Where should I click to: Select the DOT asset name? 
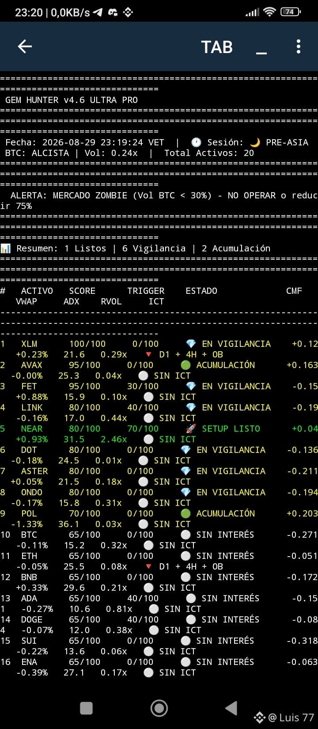point(29,450)
